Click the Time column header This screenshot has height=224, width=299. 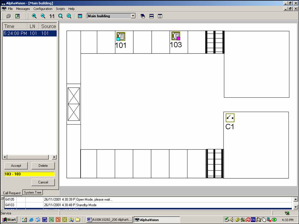(x=15, y=26)
